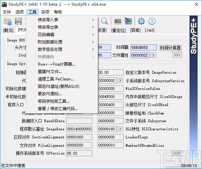Expand the 修改导出表 submenu
The image size is (202, 169).
coord(62,27)
